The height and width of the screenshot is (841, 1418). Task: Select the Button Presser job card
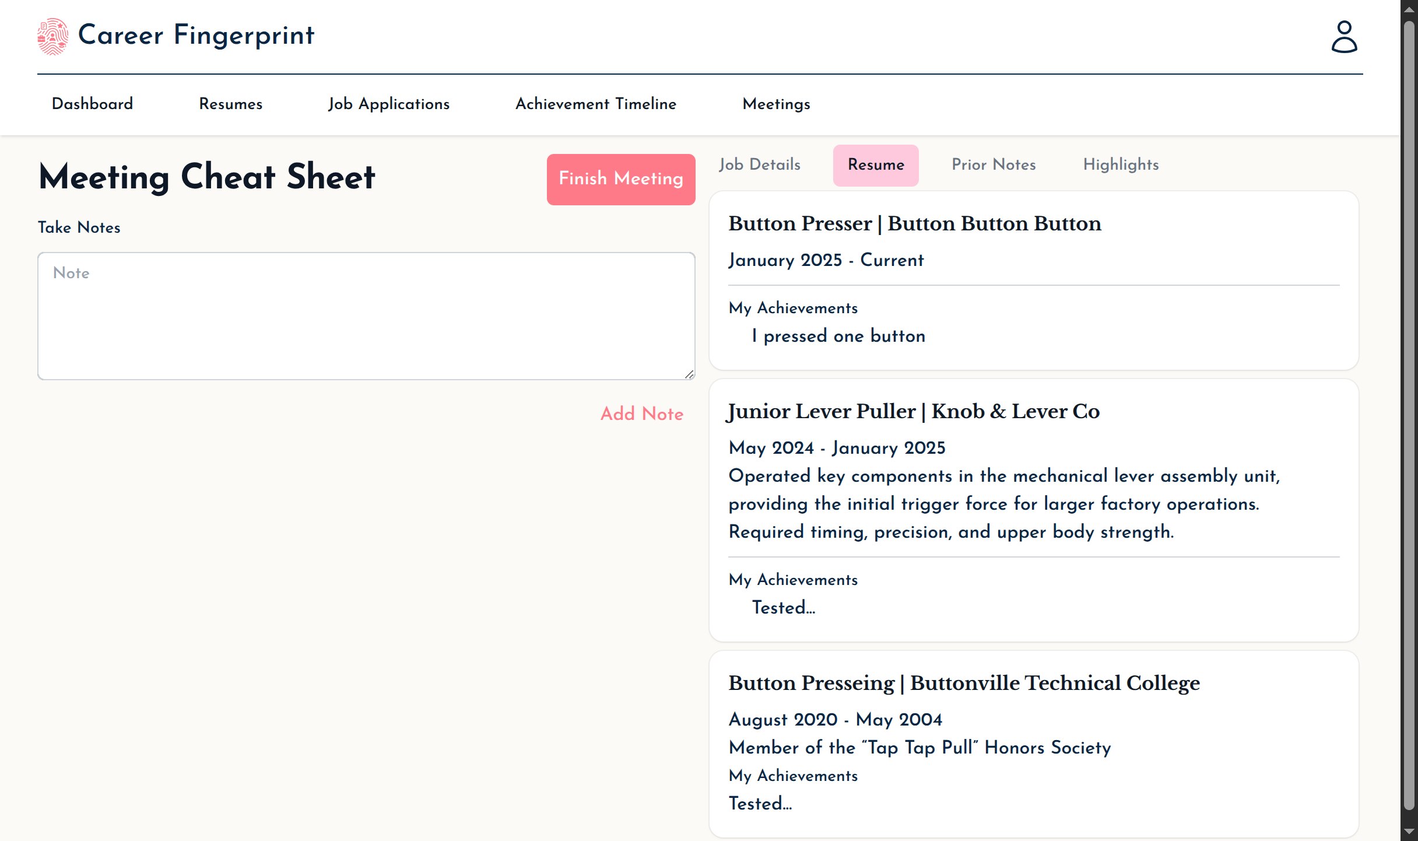(1033, 283)
